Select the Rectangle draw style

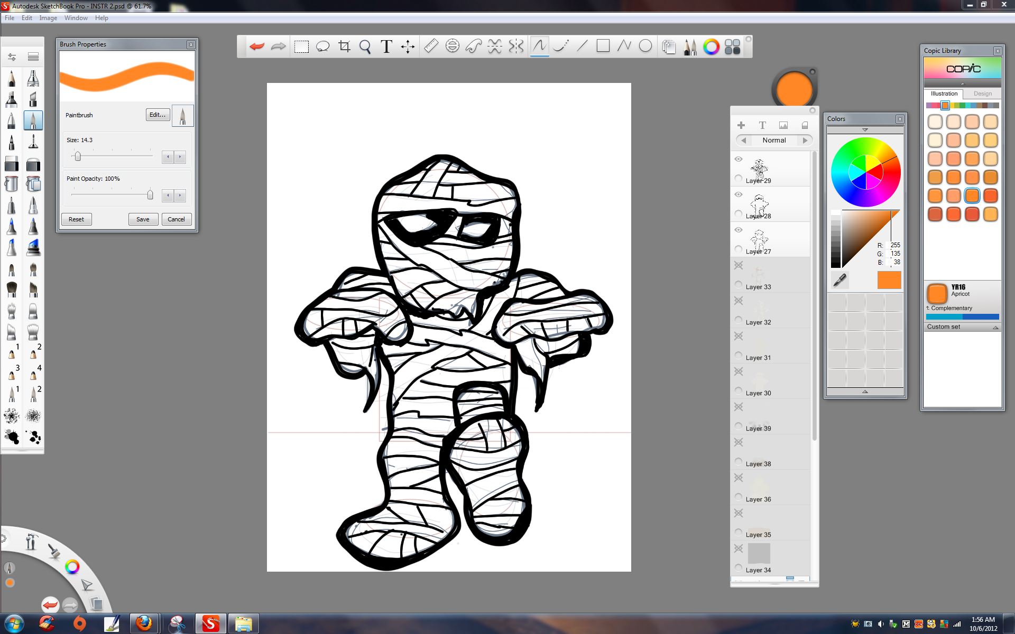[603, 46]
